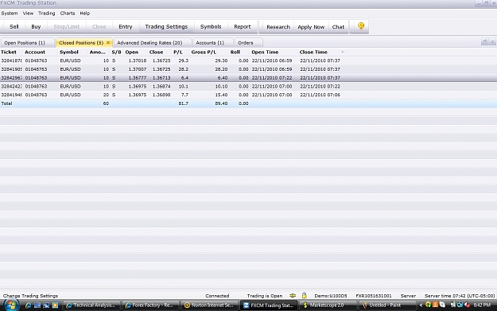Viewport: 497px width, 311px height.
Task: Click the Stop/Limit toolbar button
Action: (67, 26)
